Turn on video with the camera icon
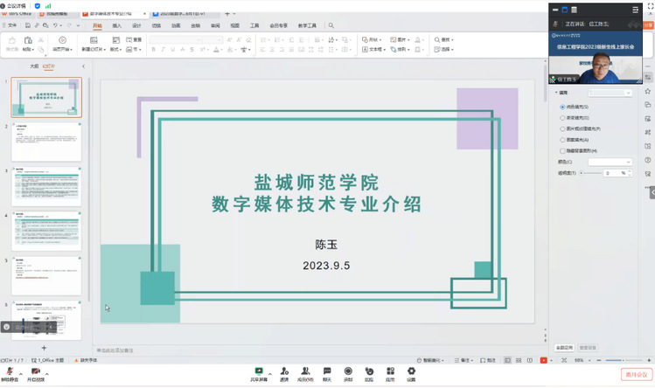The image size is (655, 388). tap(35, 371)
